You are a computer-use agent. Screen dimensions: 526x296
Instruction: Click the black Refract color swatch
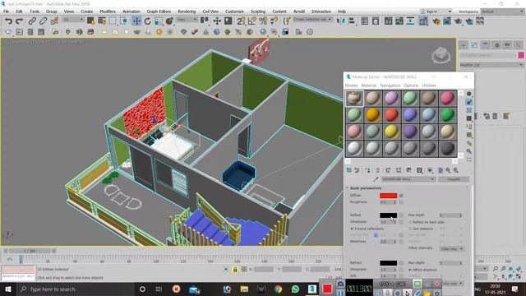click(388, 263)
